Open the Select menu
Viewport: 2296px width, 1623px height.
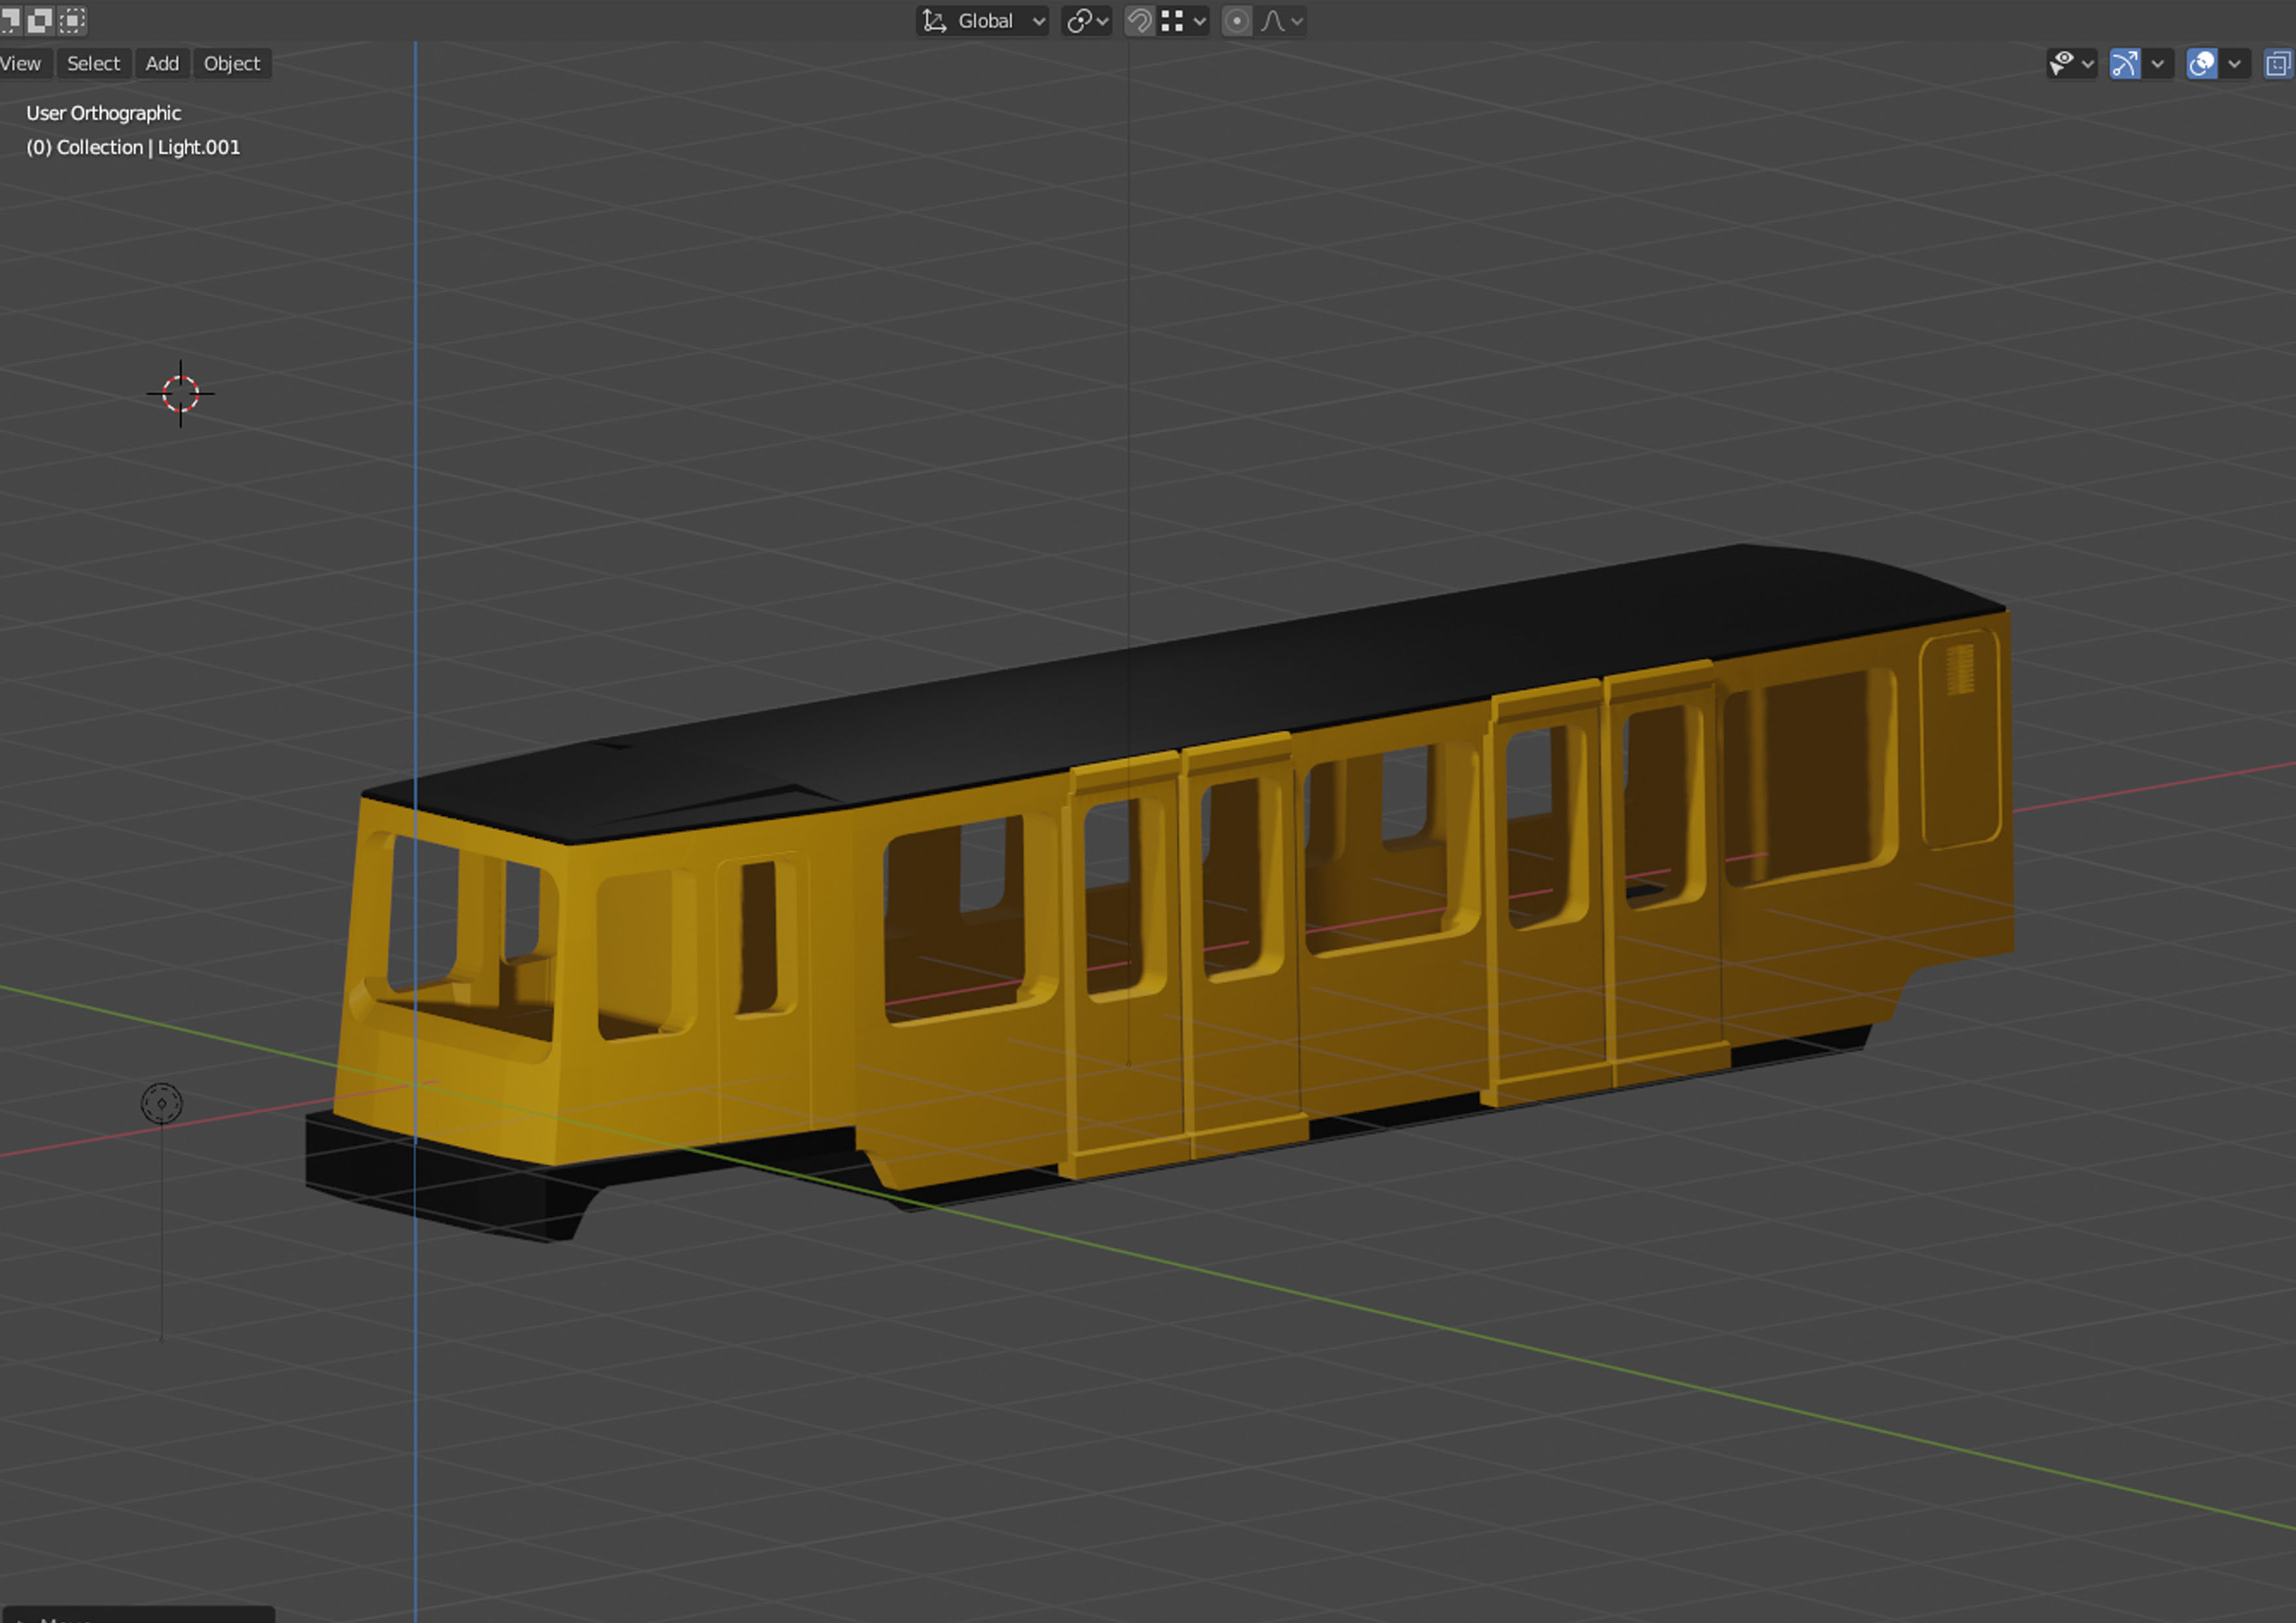[93, 64]
